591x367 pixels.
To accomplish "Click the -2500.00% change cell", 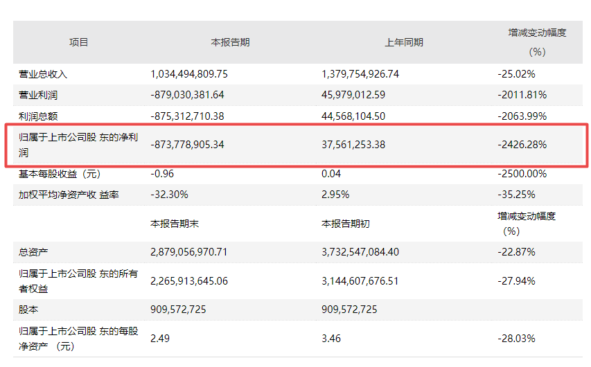I will [522, 174].
